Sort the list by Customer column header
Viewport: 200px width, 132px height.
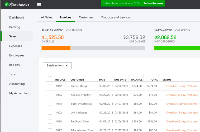coord(77,80)
